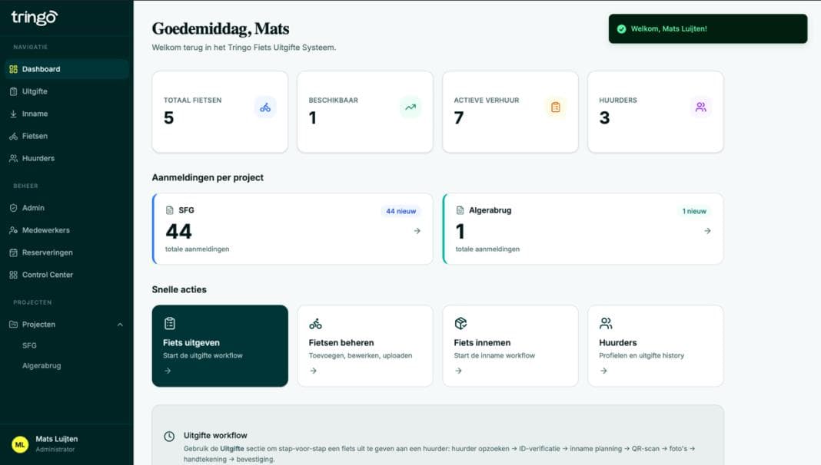This screenshot has width=821, height=465.
Task: Click the Algerabrug card document icon
Action: pyautogui.click(x=460, y=210)
